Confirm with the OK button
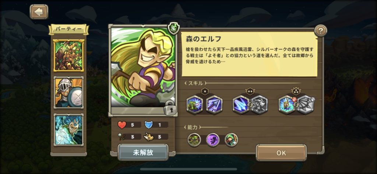Screen dimensions: 377x174 click(x=281, y=153)
